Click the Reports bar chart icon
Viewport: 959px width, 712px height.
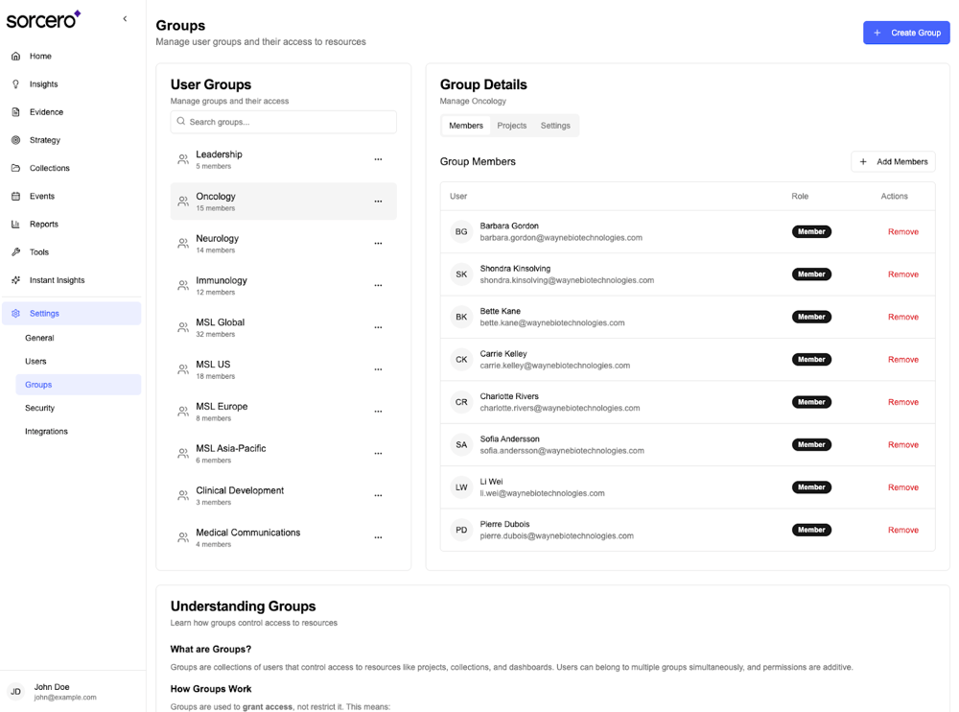(x=15, y=225)
